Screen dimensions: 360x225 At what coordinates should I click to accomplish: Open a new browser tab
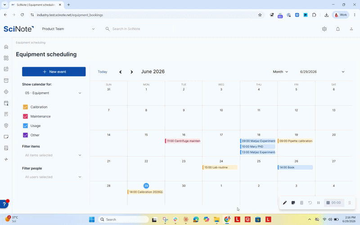(68, 4)
